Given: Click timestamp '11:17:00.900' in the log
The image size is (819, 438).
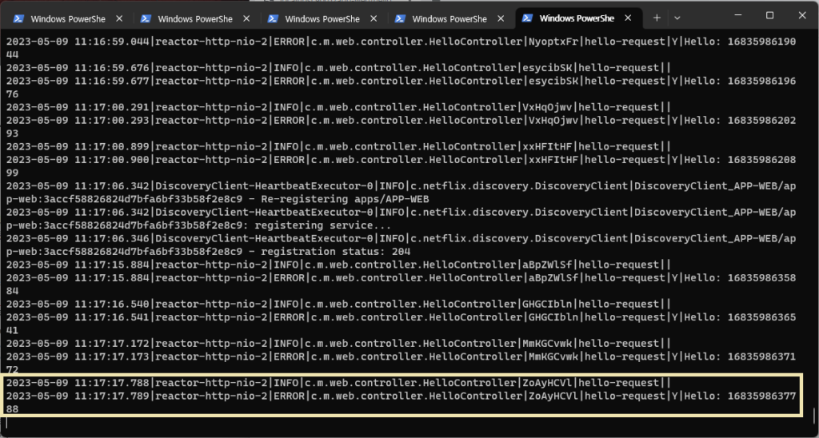Looking at the screenshot, I should (x=111, y=160).
